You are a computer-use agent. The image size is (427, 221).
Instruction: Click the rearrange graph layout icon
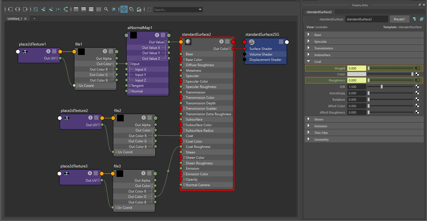point(58,9)
